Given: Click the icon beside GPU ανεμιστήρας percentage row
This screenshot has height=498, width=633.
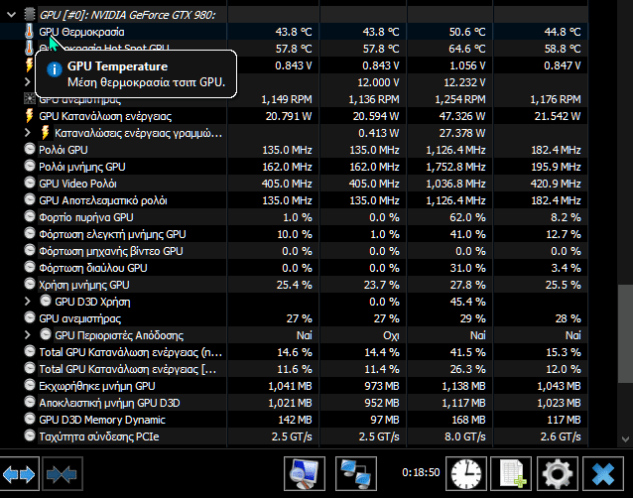Looking at the screenshot, I should point(30,318).
